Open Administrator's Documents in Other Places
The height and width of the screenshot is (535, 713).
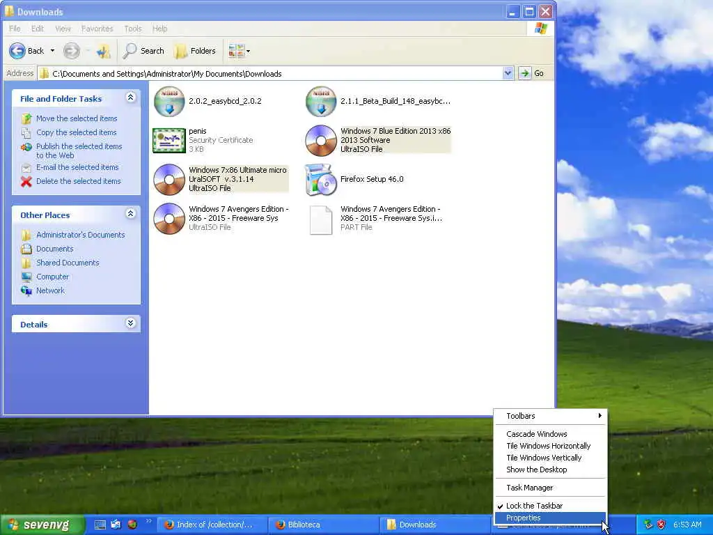coord(81,235)
